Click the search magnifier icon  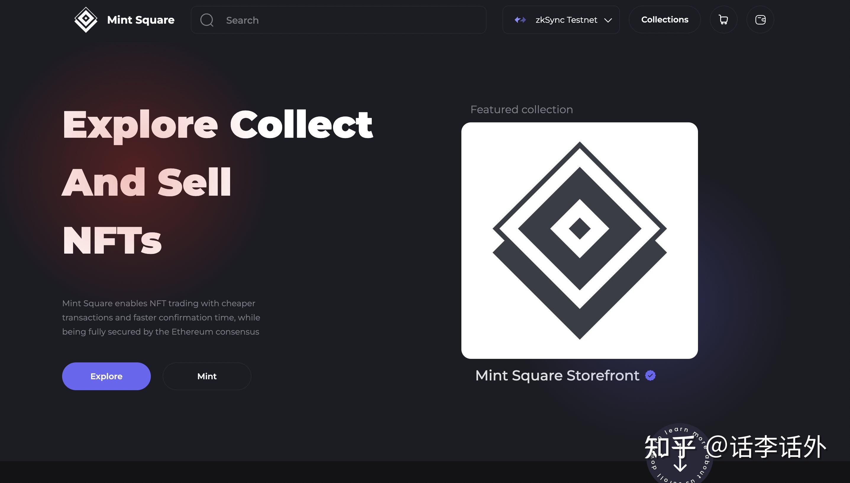[x=207, y=20]
